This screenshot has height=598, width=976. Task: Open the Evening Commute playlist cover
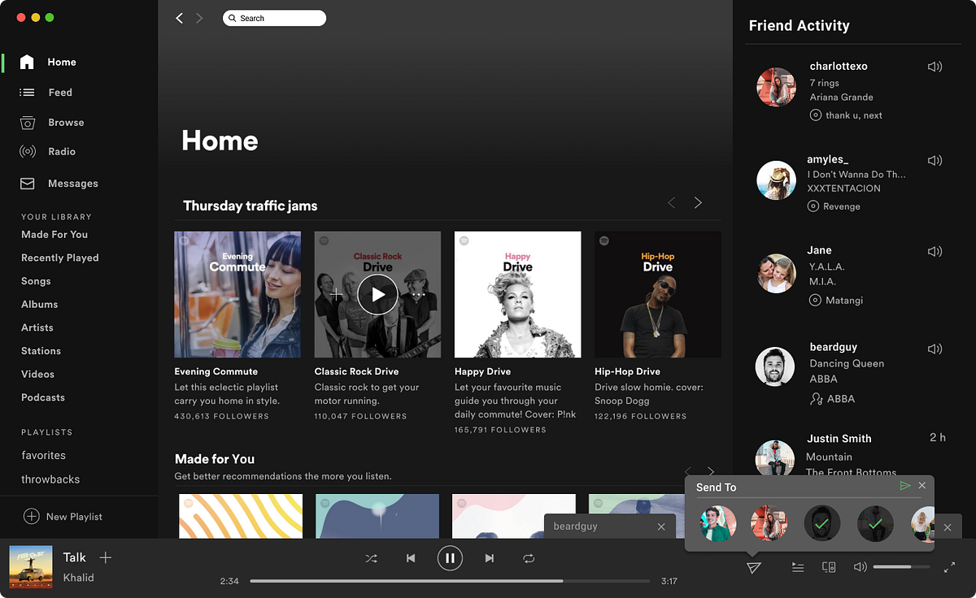coord(237,294)
